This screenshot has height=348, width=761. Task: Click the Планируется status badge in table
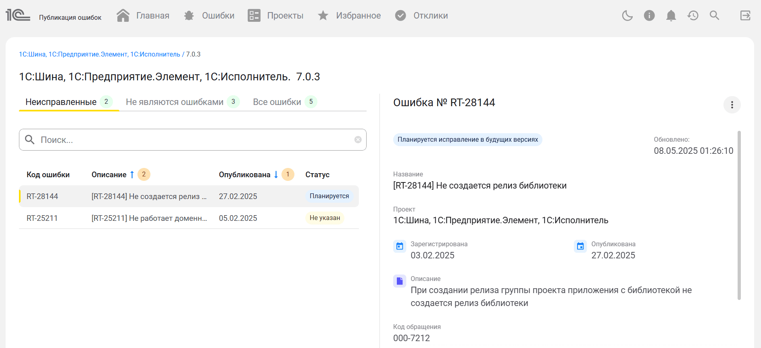[x=329, y=196]
